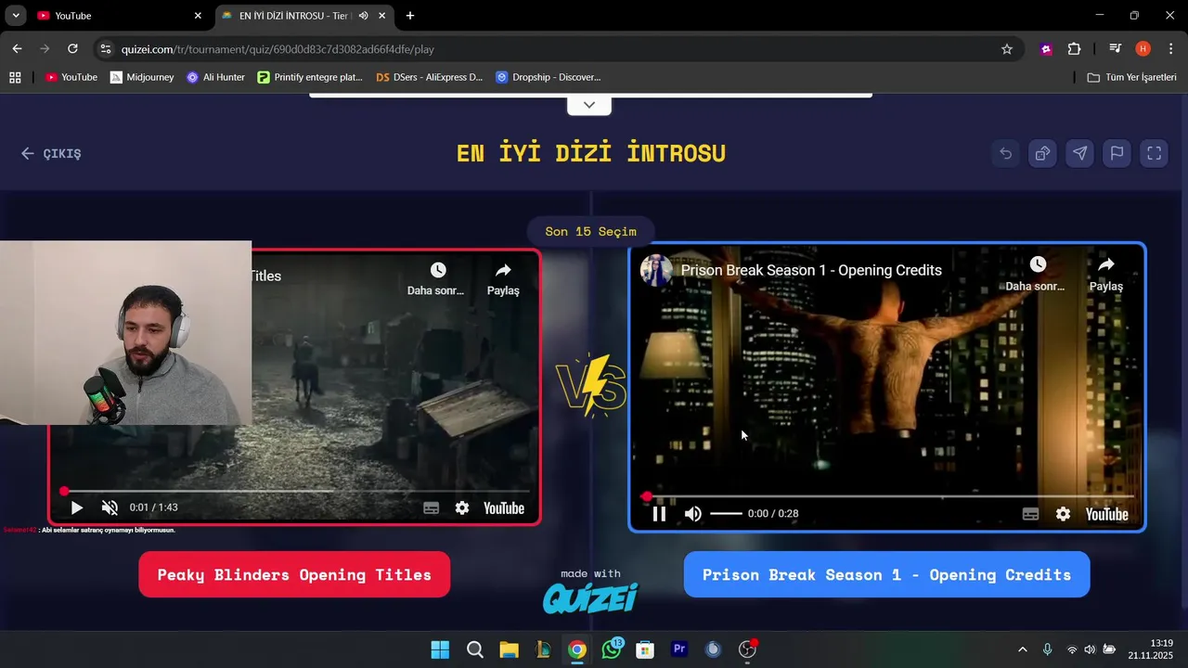
Task: Click the dice random pick icon
Action: 1042,154
